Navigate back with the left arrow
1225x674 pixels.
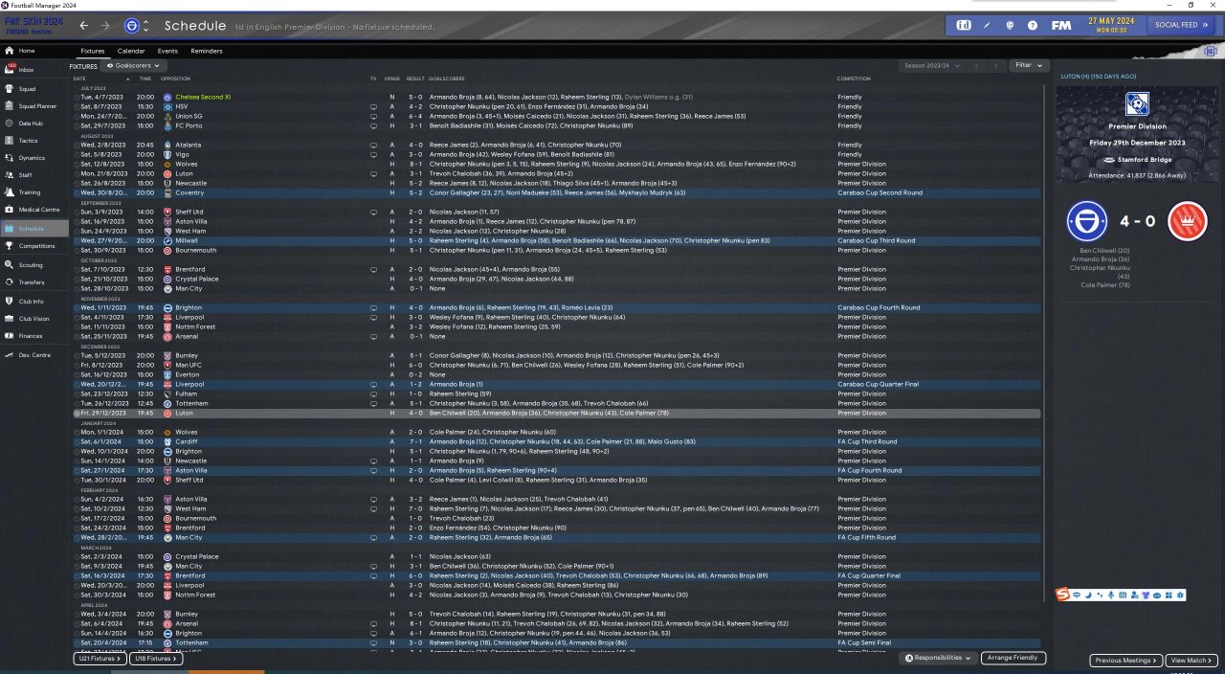(x=84, y=25)
